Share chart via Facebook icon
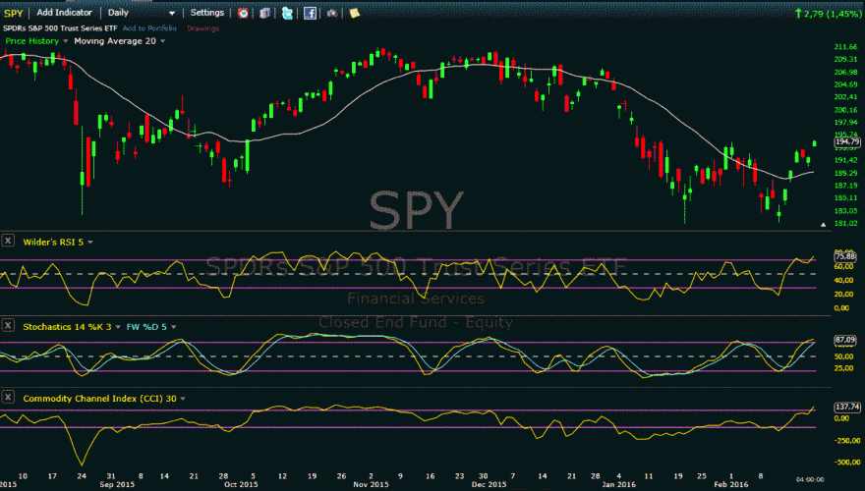This screenshot has height=491, width=865. tap(310, 13)
